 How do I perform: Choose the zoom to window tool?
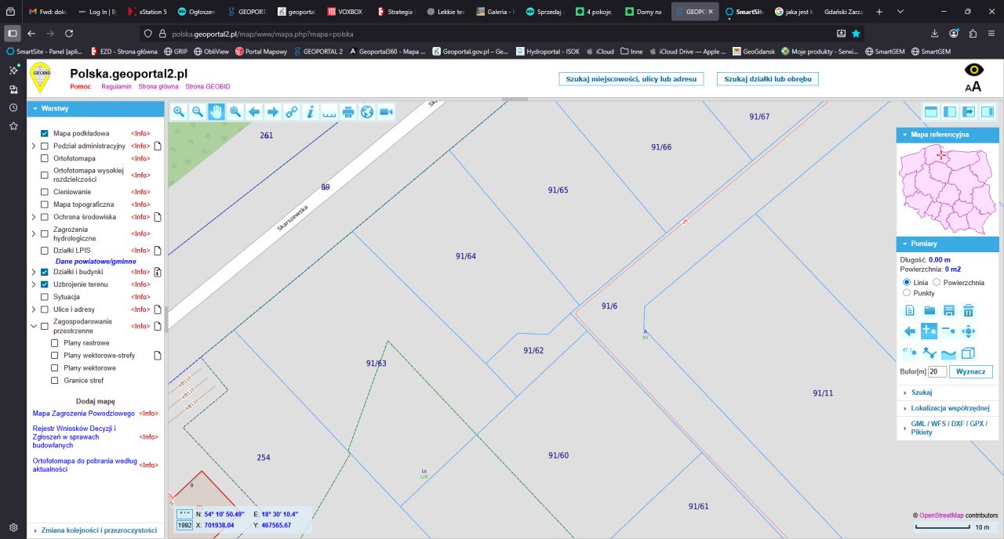click(235, 112)
